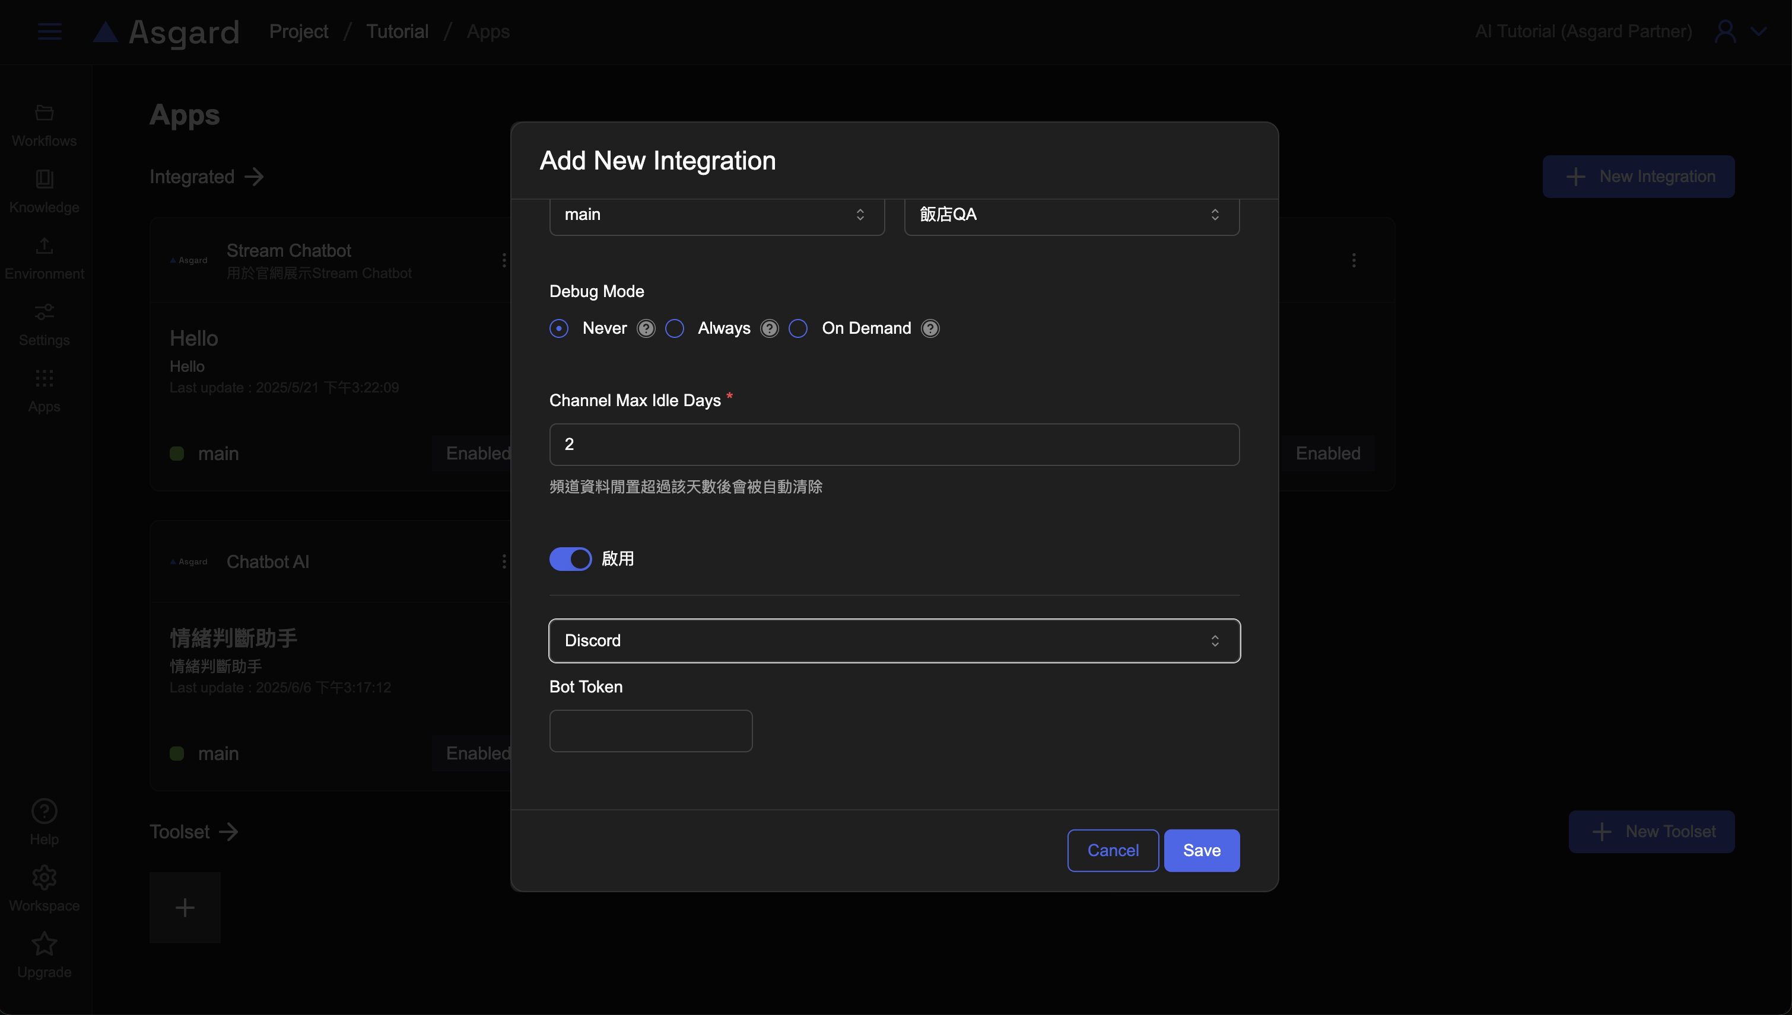Click the user account icon
Viewport: 1792px width, 1015px height.
pyautogui.click(x=1725, y=31)
